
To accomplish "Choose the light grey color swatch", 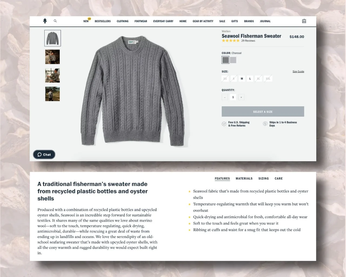I will [233, 60].
